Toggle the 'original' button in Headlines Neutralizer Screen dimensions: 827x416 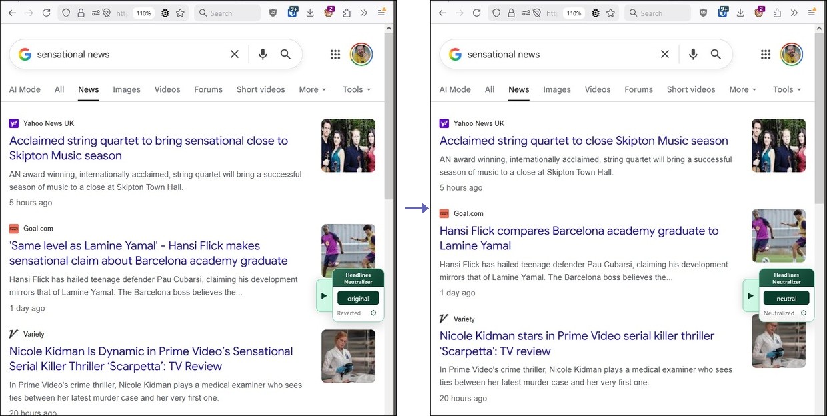(x=358, y=298)
